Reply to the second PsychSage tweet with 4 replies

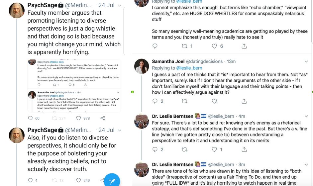(x=30, y=180)
